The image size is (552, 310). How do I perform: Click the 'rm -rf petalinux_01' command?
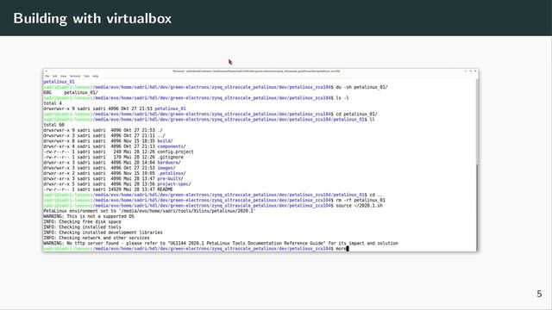tap(361, 200)
